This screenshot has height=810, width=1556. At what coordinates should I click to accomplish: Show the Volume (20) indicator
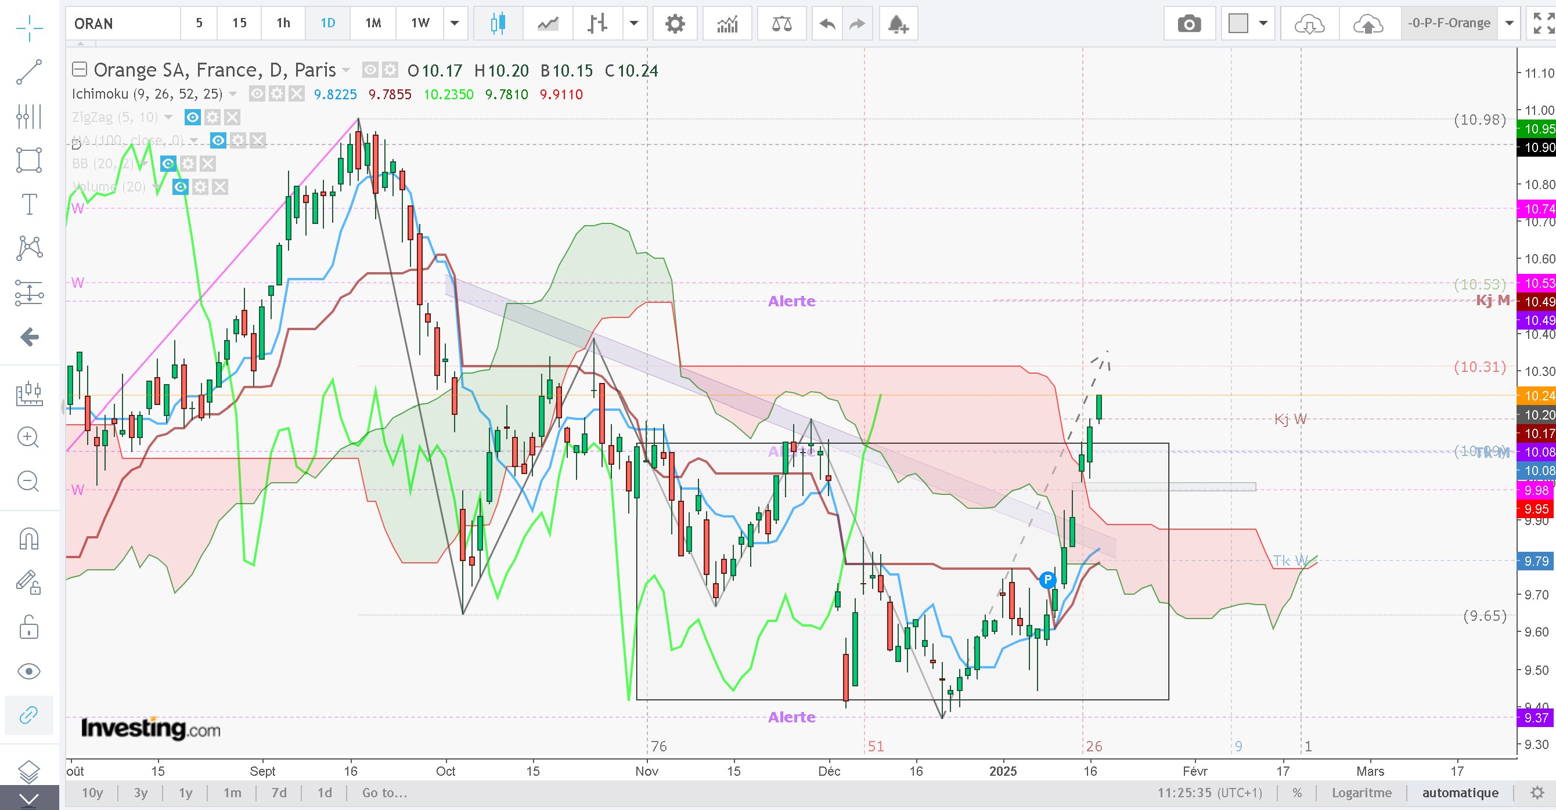(180, 187)
